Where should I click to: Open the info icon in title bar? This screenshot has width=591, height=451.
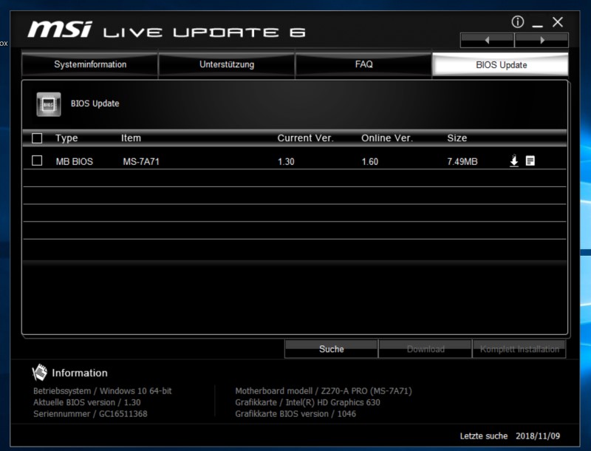518,22
